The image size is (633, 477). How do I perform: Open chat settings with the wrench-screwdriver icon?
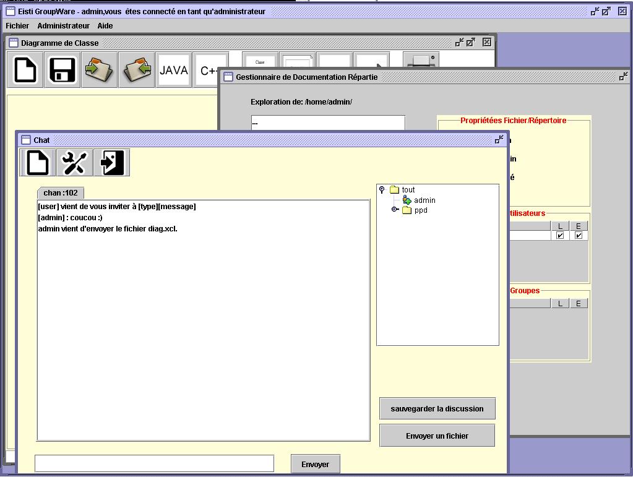pyautogui.click(x=75, y=163)
